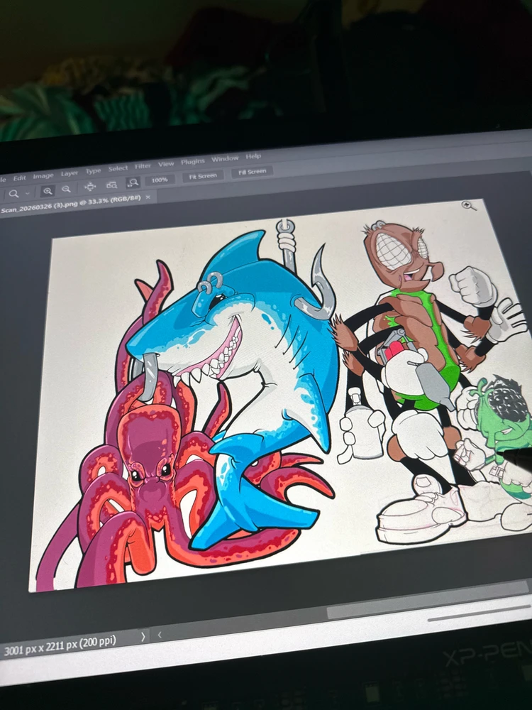Toggle Resize Windows to Fit option

coord(90,187)
